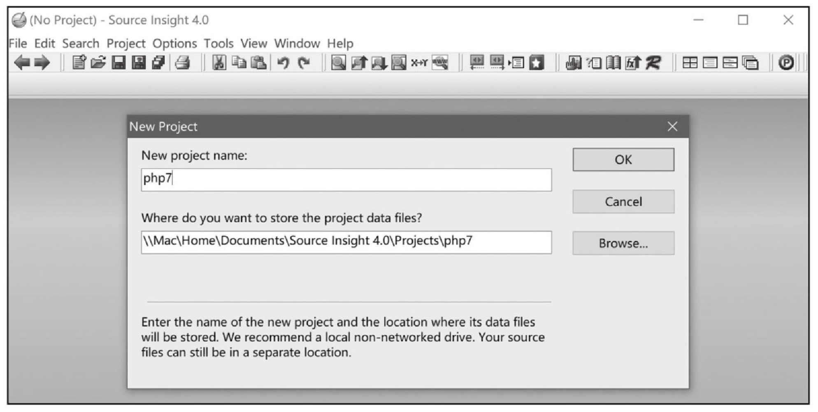Click the Open File folder icon
This screenshot has height=412, width=818.
point(98,63)
